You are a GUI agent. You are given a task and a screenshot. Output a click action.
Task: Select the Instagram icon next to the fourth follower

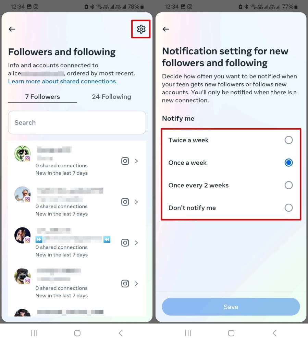(125, 283)
